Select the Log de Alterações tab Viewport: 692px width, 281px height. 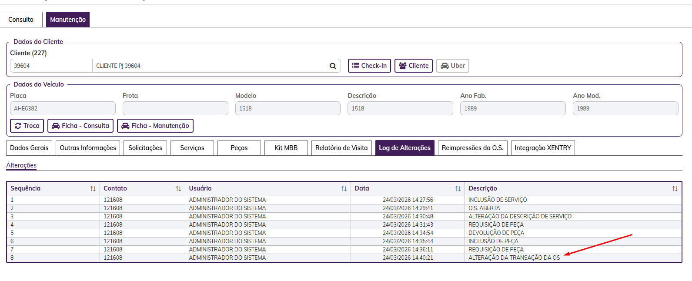pos(405,148)
